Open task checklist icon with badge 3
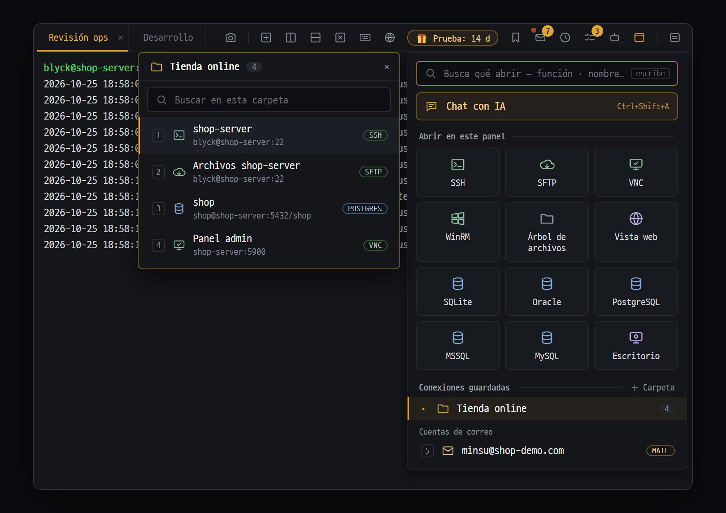726x513 pixels. coord(590,38)
